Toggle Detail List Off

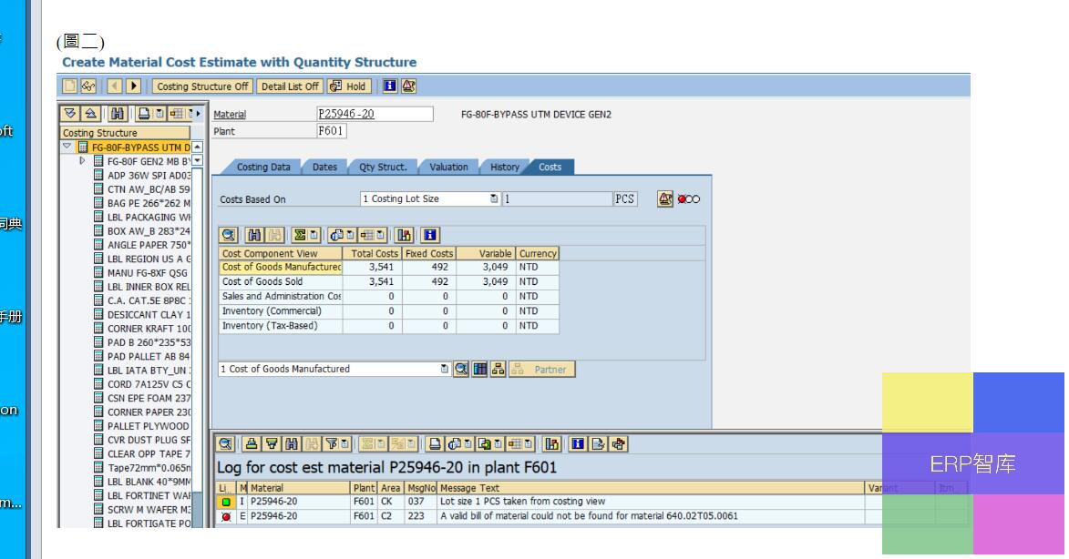click(x=290, y=86)
